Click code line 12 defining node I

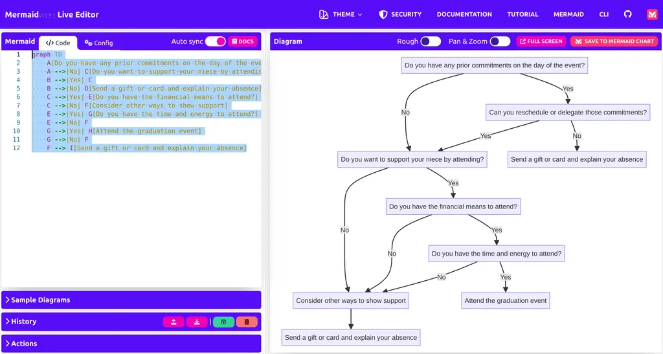click(146, 148)
